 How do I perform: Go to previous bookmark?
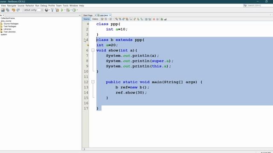coord(135,19)
